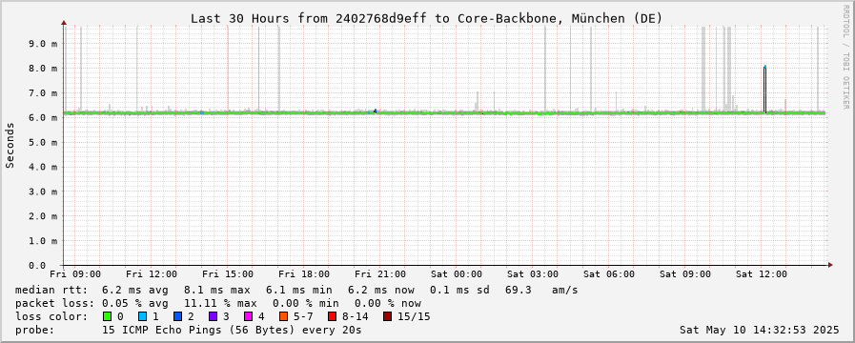The height and width of the screenshot is (343, 855).
Task: Click the dark blue loss color 2 swatch
Action: 177,316
